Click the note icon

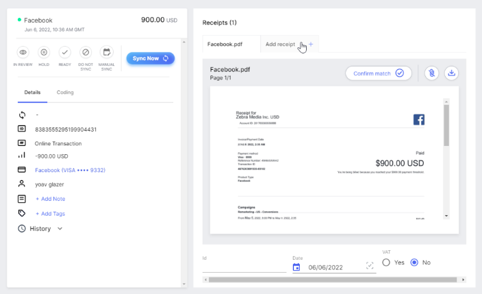pyautogui.click(x=22, y=199)
